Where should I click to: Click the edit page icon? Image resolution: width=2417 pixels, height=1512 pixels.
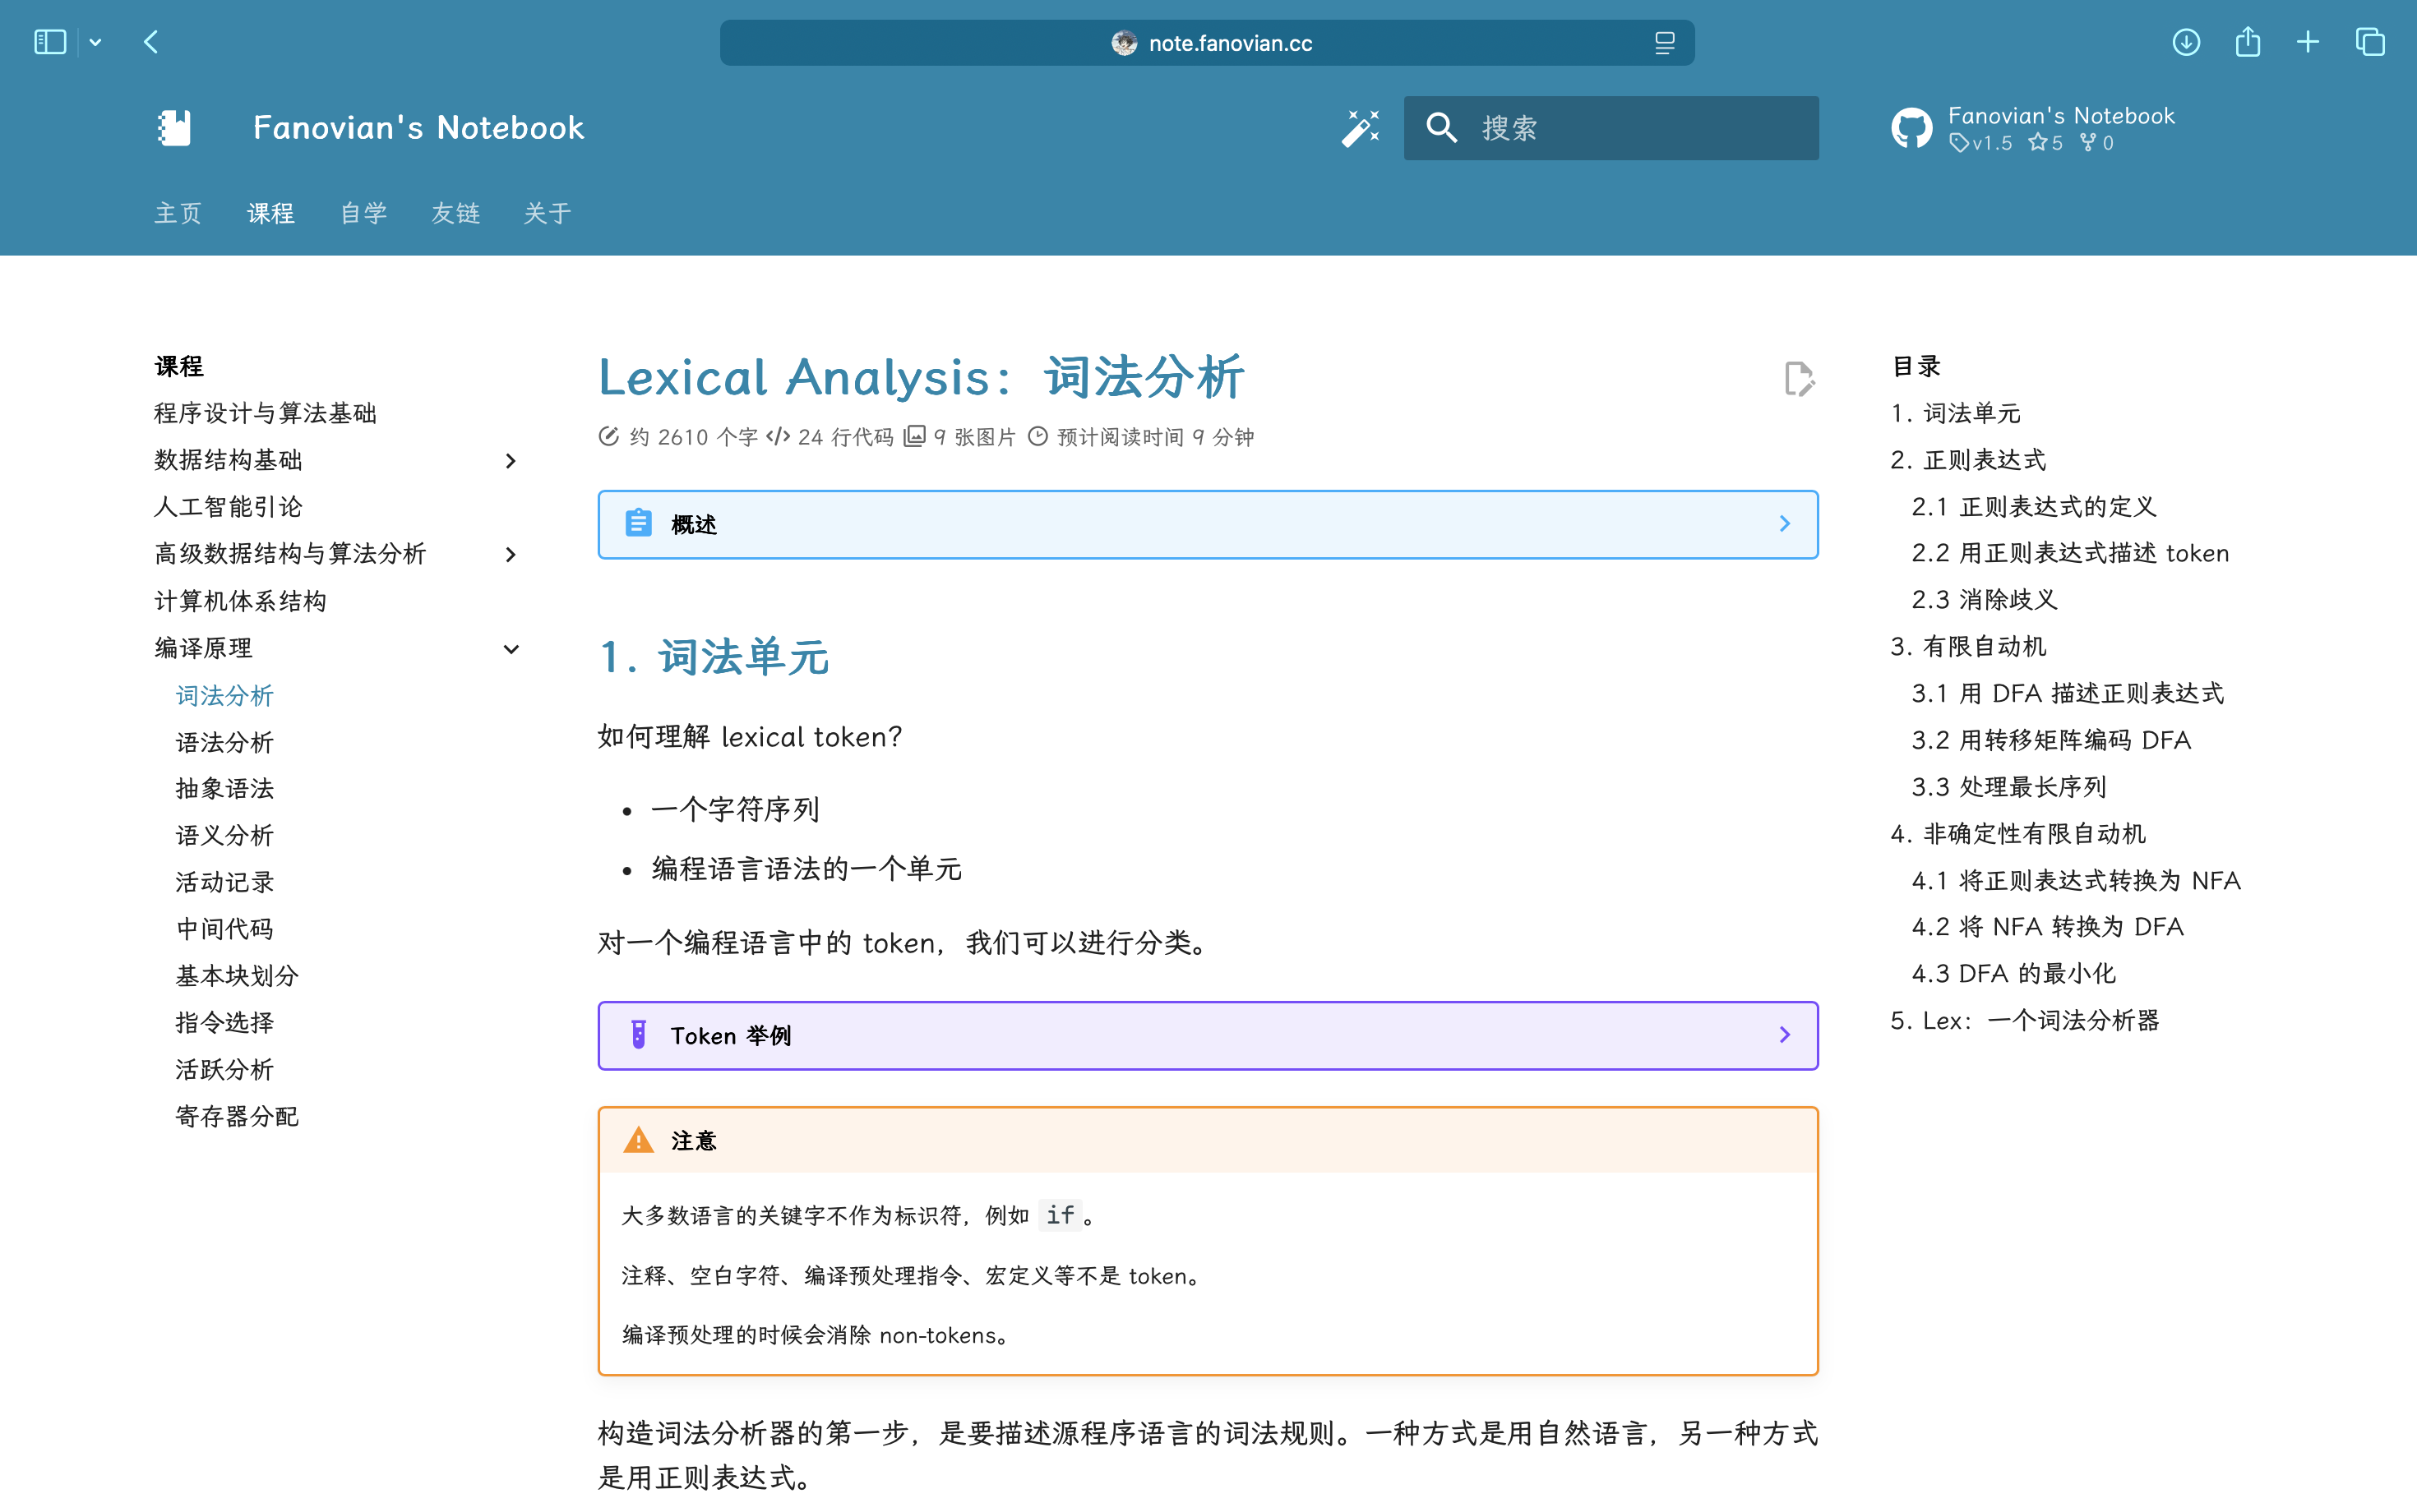[x=1798, y=379]
